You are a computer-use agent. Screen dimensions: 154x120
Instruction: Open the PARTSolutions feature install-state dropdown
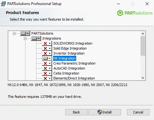point(25,33)
